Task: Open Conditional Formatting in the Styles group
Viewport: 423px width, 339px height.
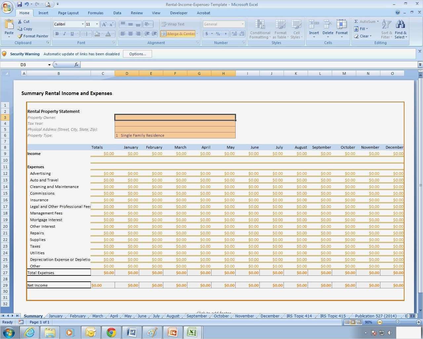Action: point(260,29)
